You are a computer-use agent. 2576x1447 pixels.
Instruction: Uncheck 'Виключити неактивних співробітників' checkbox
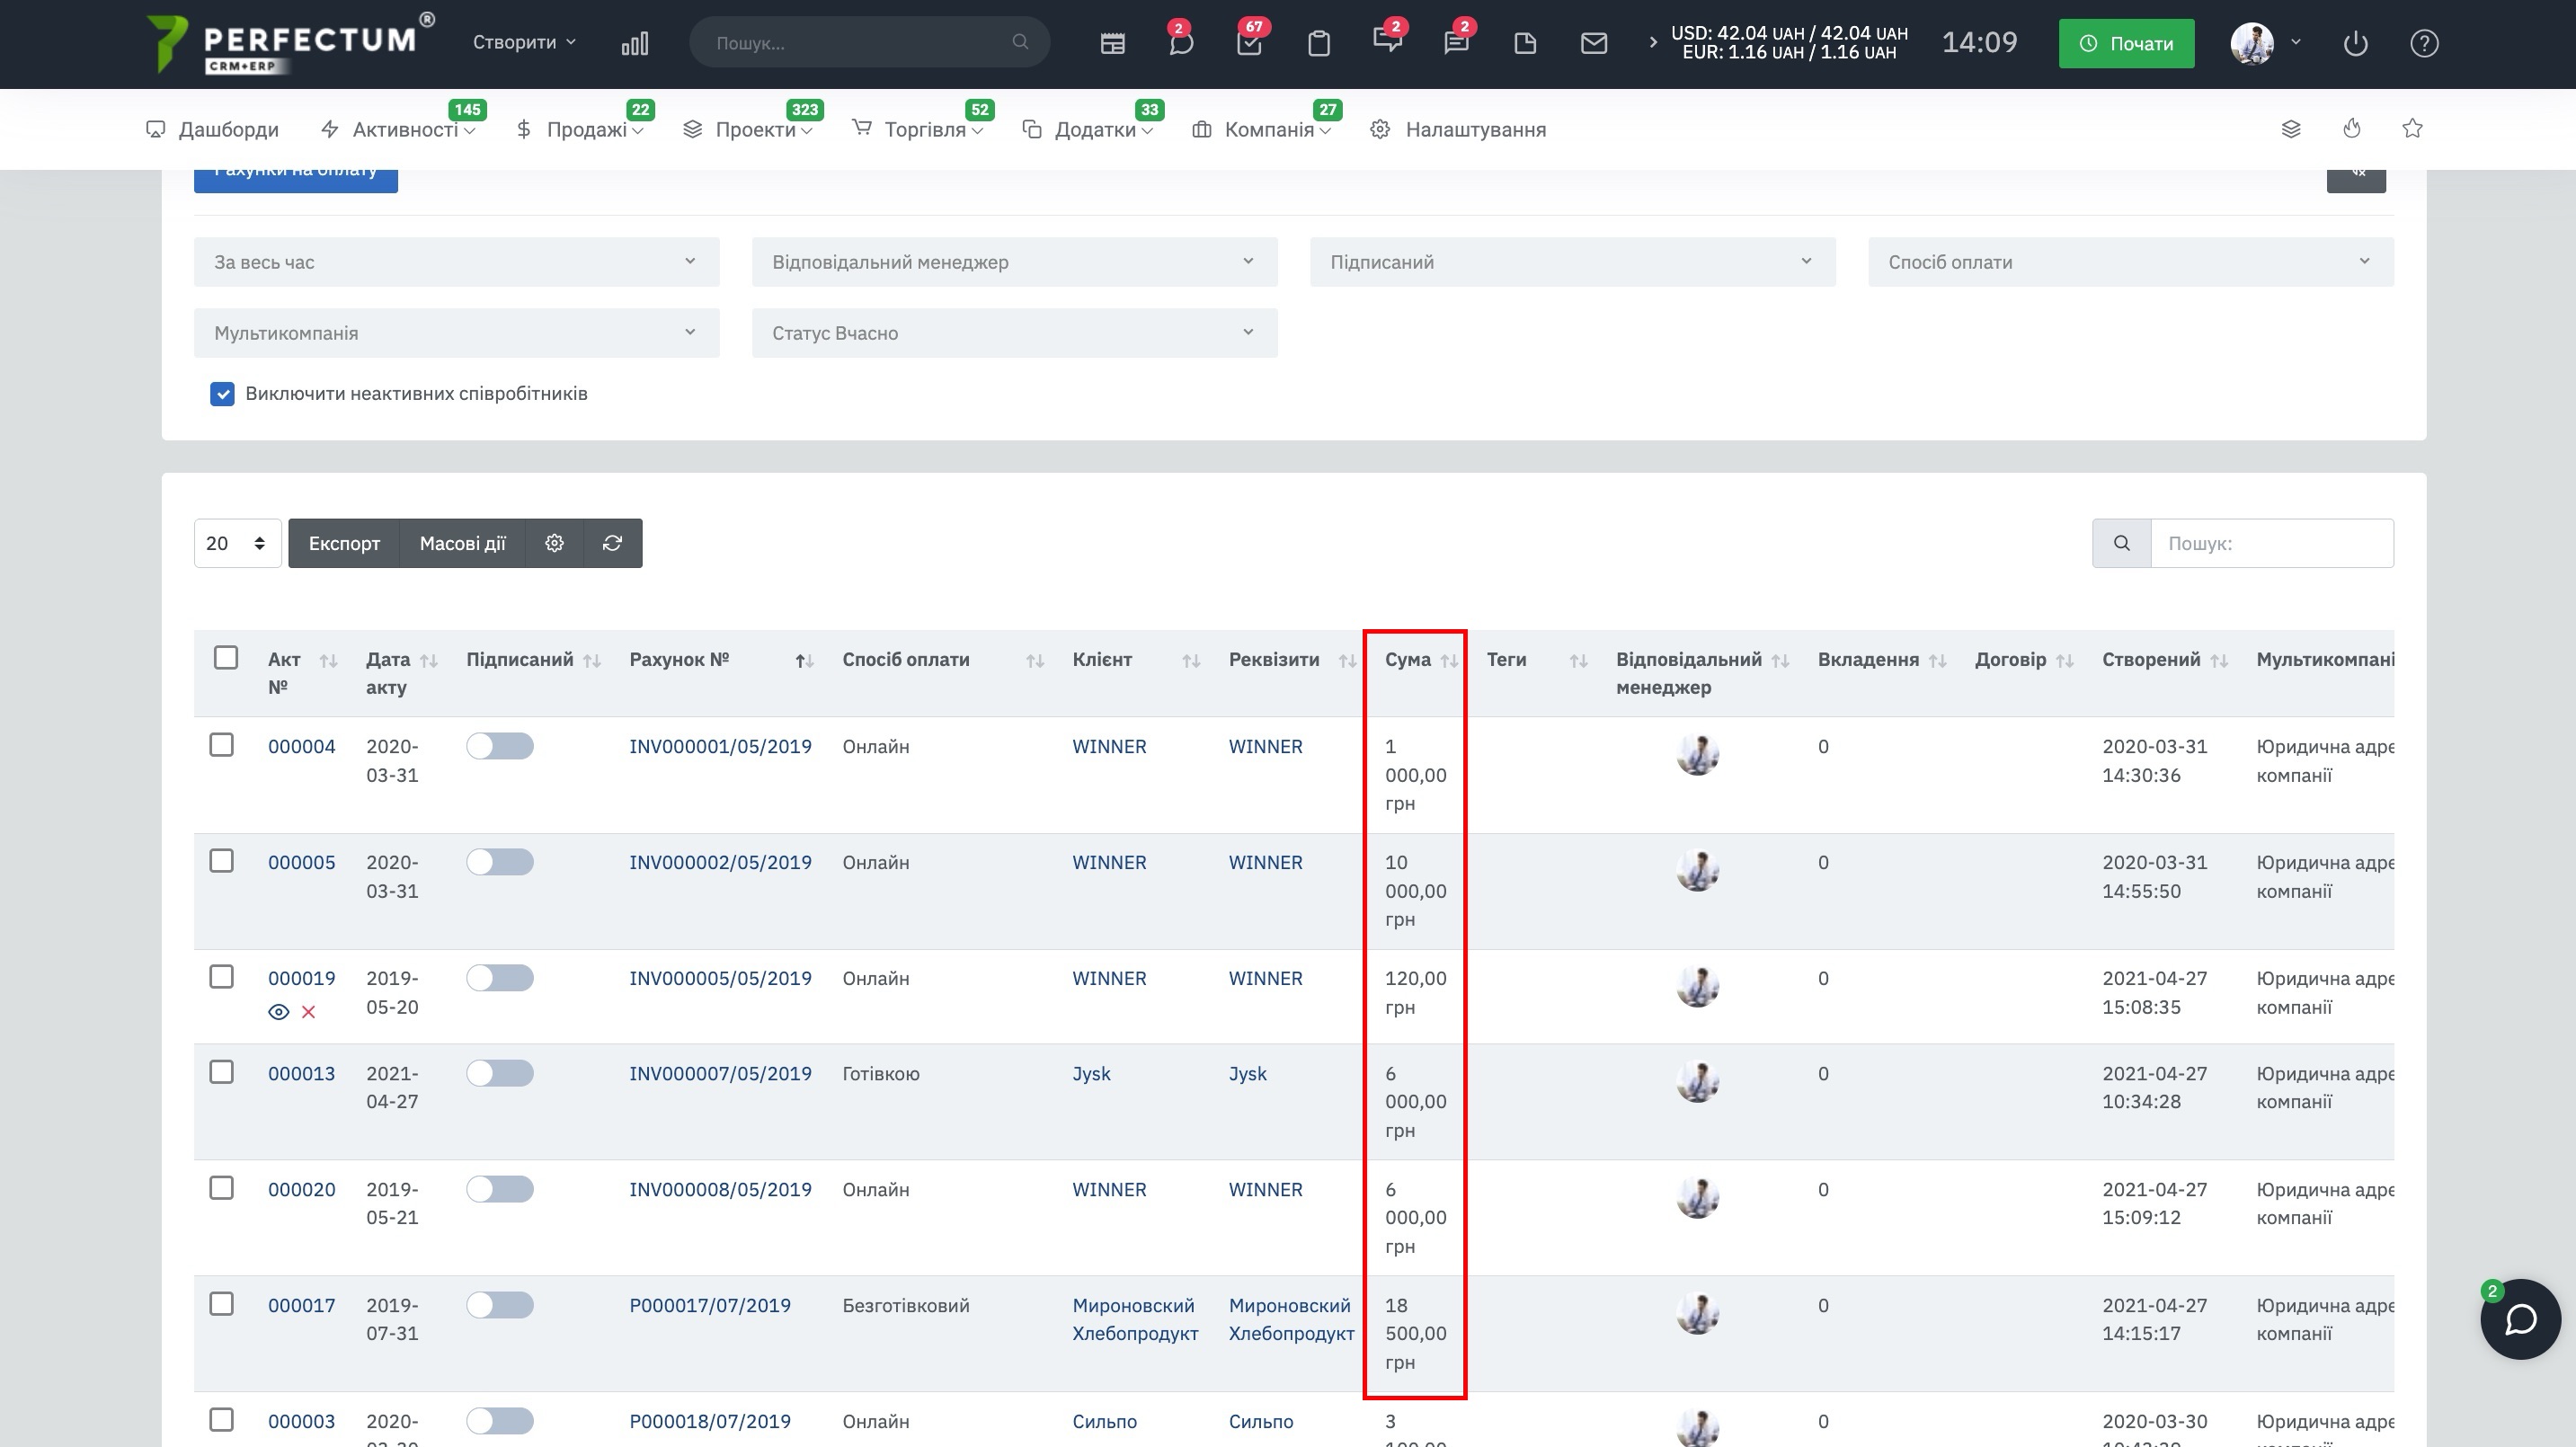click(222, 394)
